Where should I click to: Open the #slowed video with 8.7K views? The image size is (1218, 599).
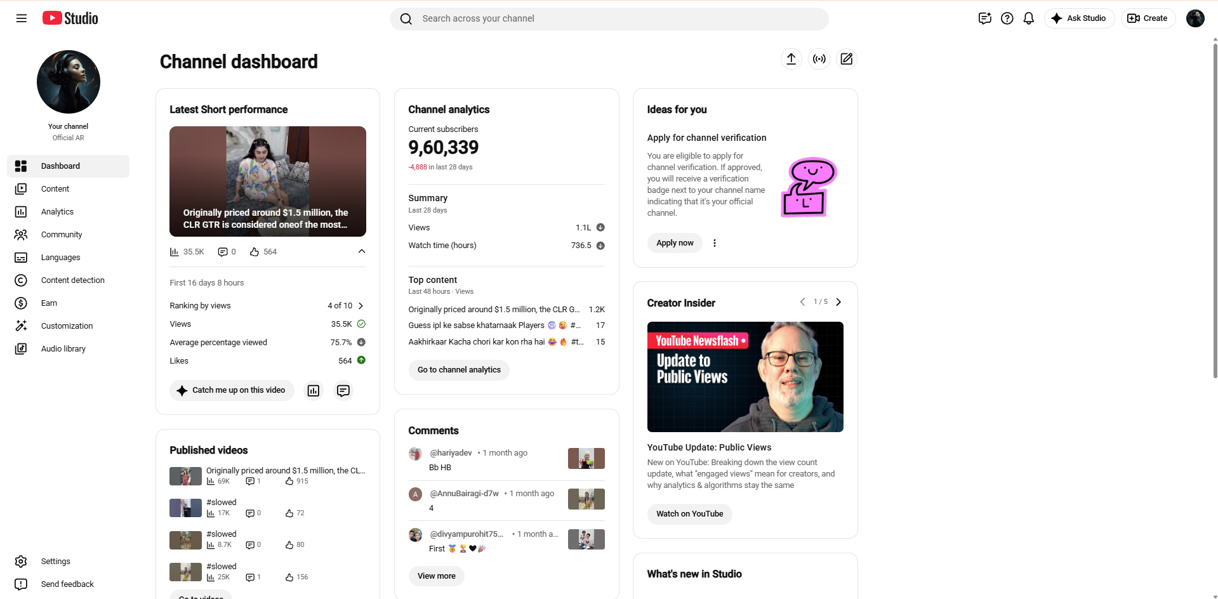221,534
